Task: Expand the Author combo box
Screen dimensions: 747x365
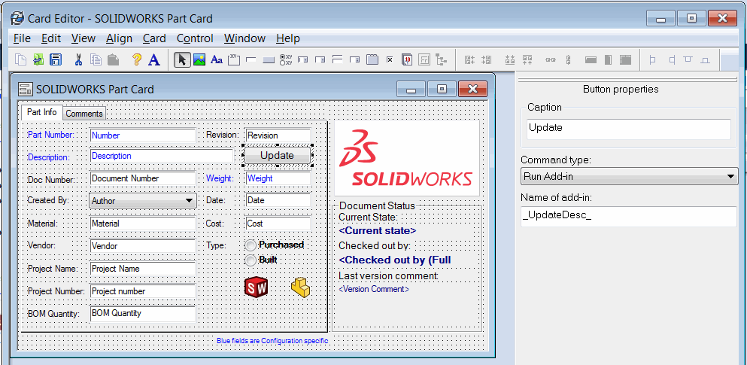Action: click(189, 201)
